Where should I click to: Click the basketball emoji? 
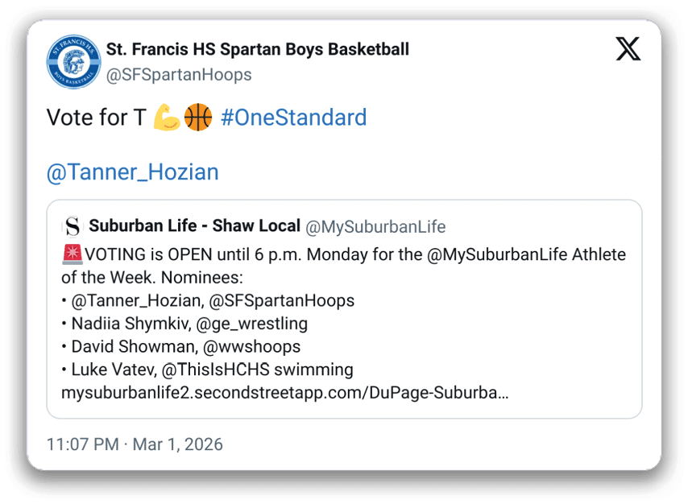pos(198,118)
